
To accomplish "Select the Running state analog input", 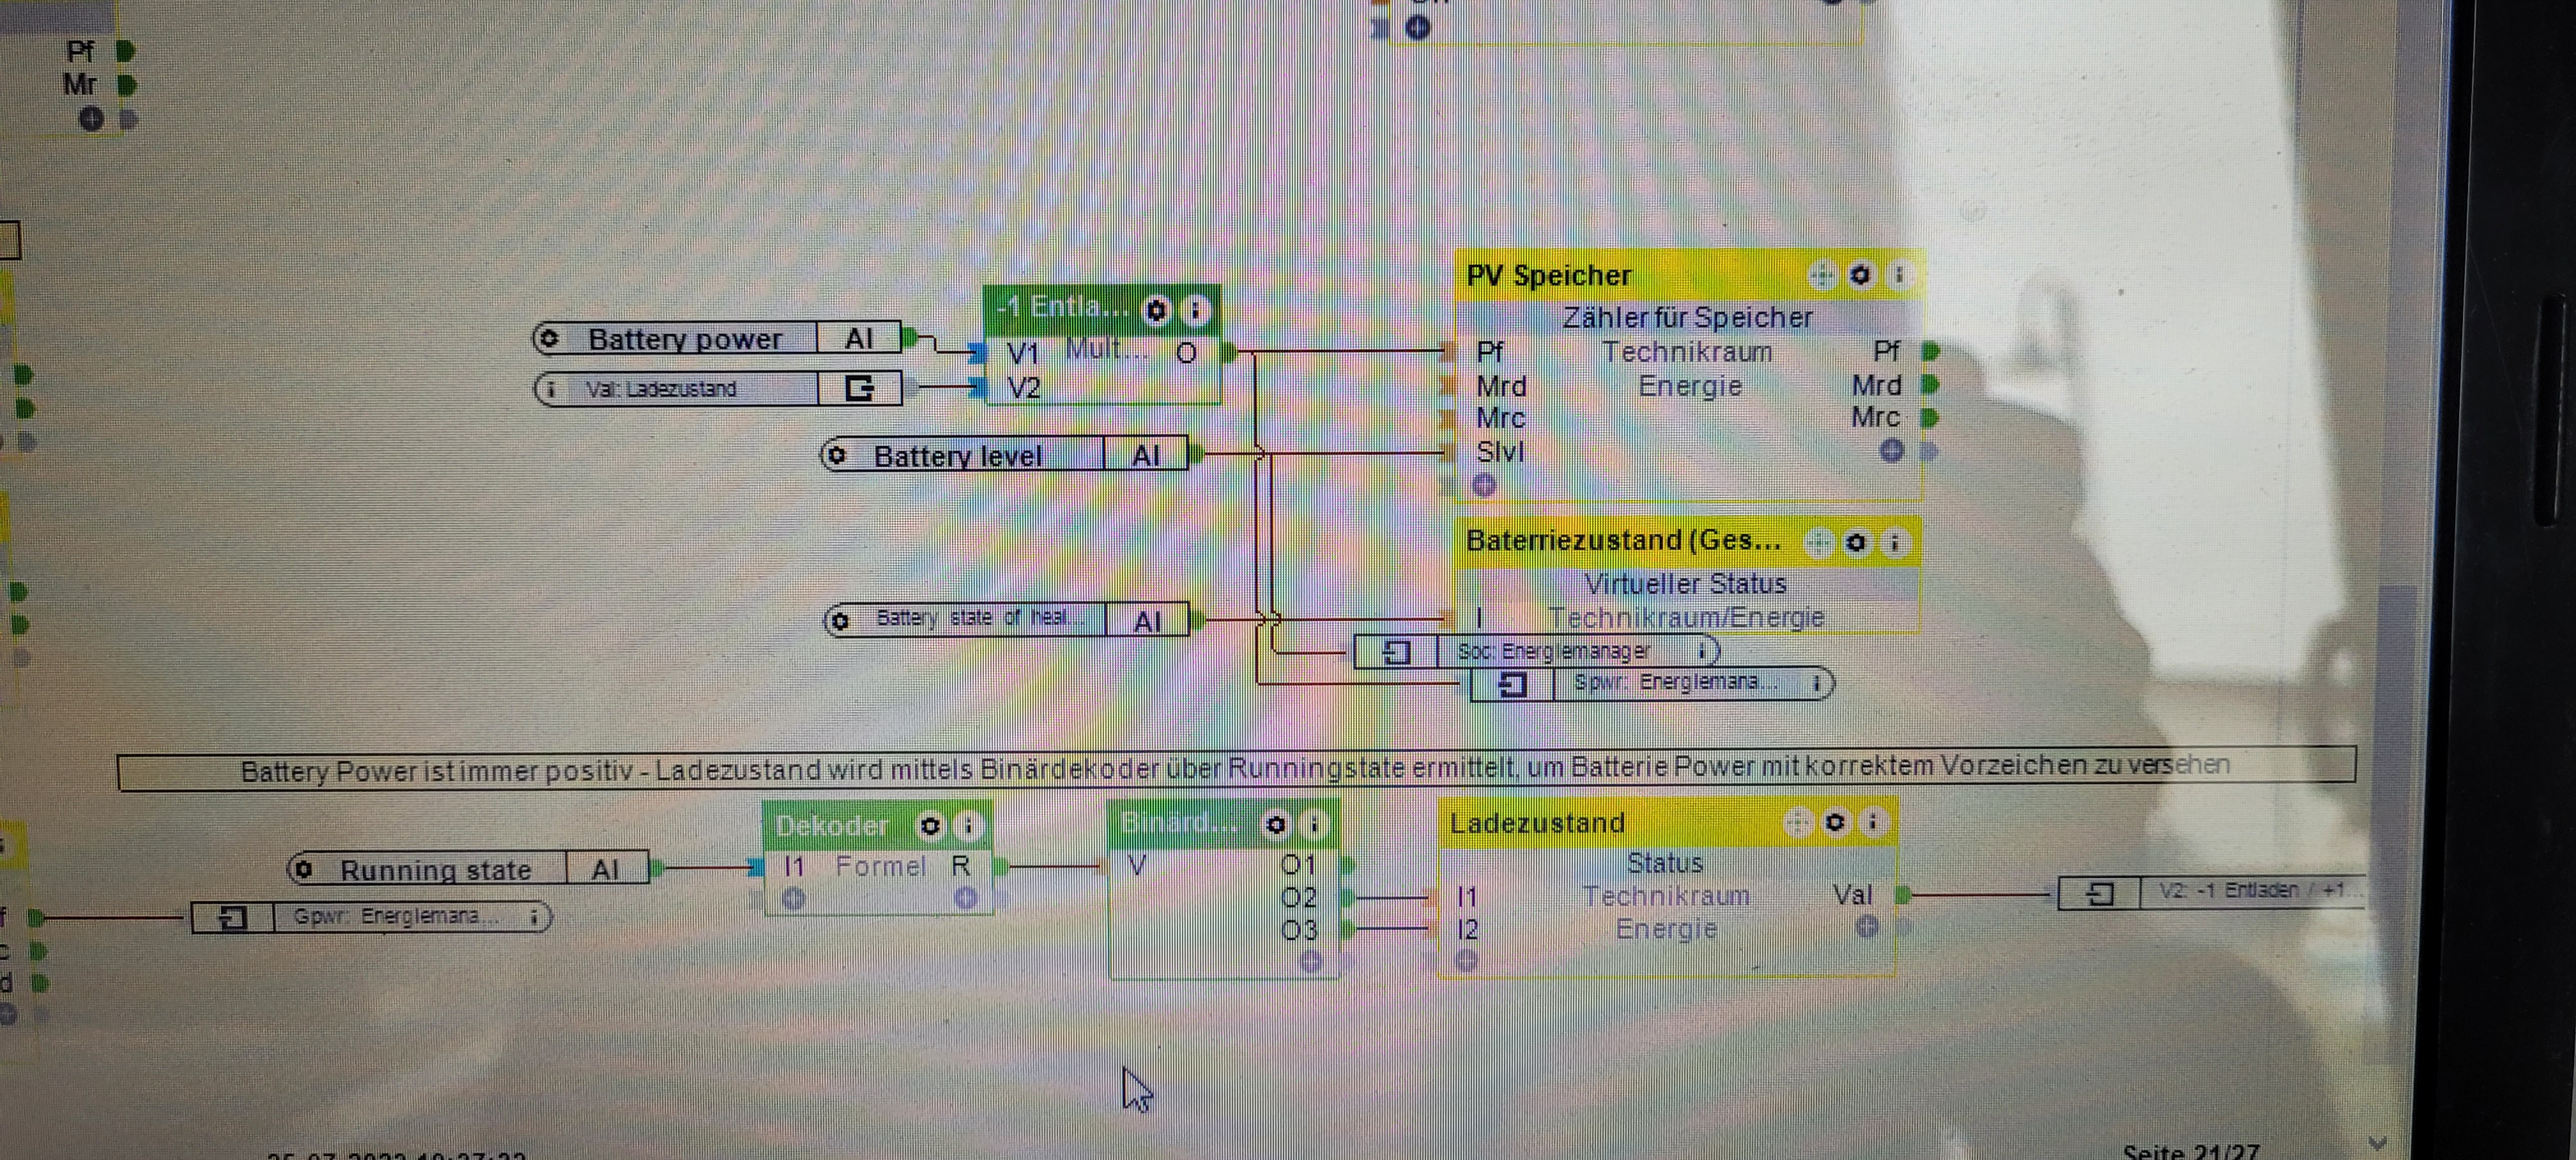I will 435,870.
